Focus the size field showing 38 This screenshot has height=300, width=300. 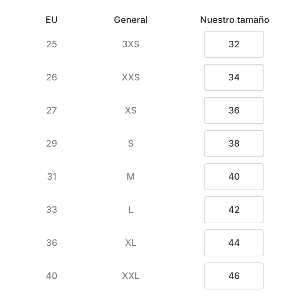pyautogui.click(x=234, y=144)
